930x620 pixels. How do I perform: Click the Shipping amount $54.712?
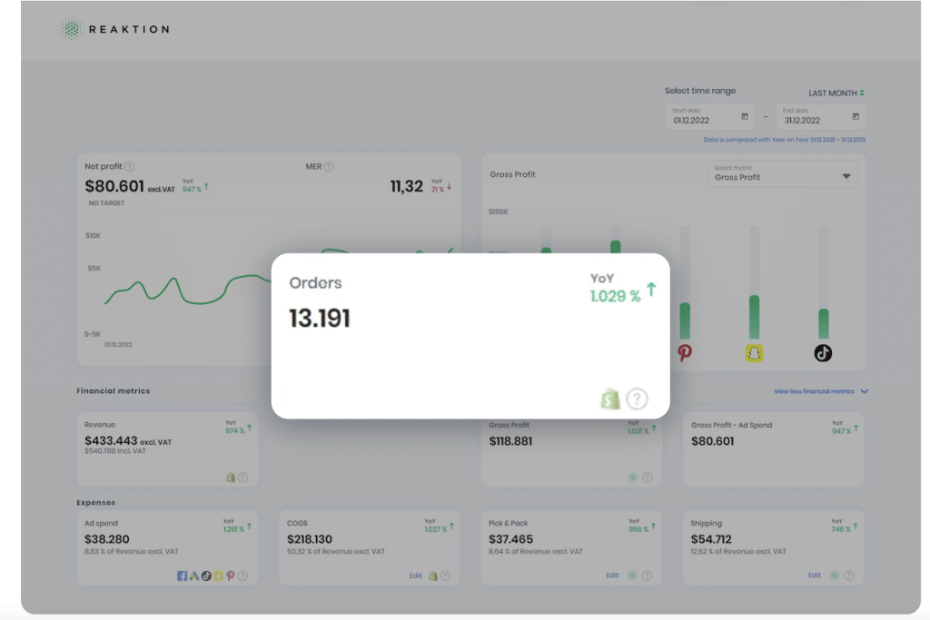[x=711, y=539]
